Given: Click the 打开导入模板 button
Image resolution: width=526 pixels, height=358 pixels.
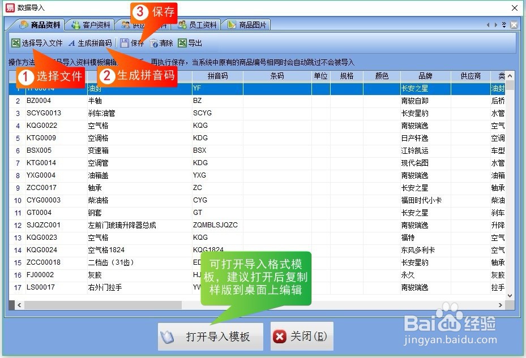Looking at the screenshot, I should pyautogui.click(x=210, y=337).
